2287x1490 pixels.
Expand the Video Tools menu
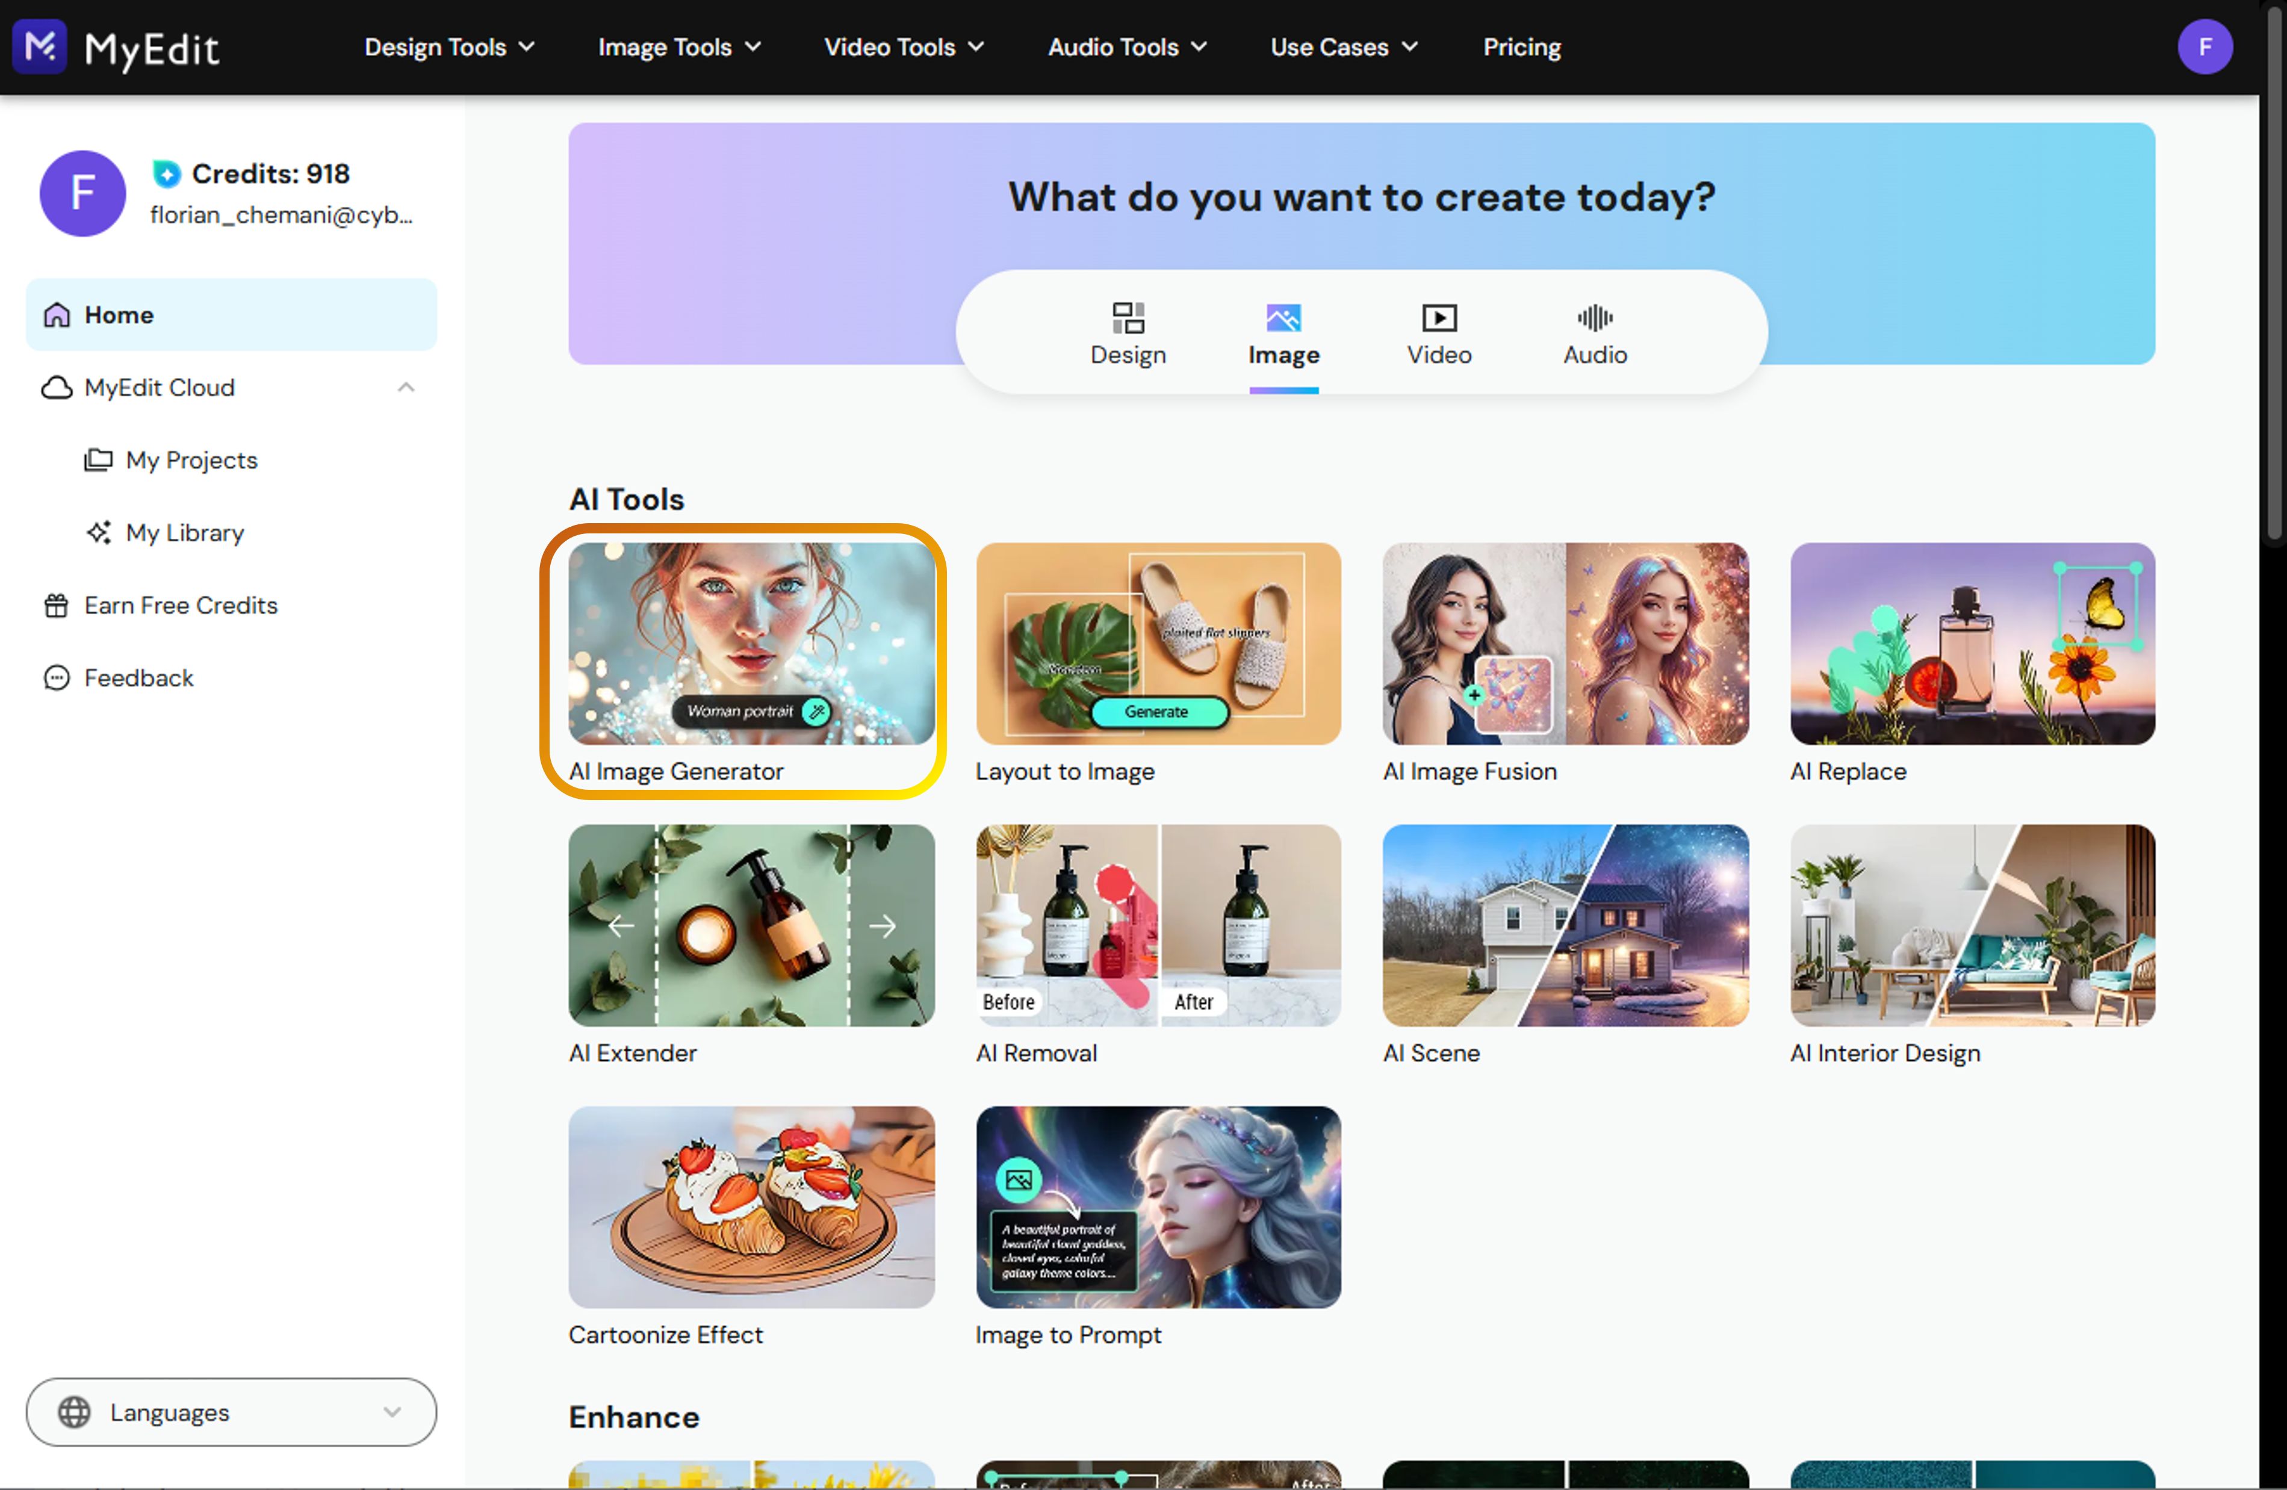[x=903, y=47]
